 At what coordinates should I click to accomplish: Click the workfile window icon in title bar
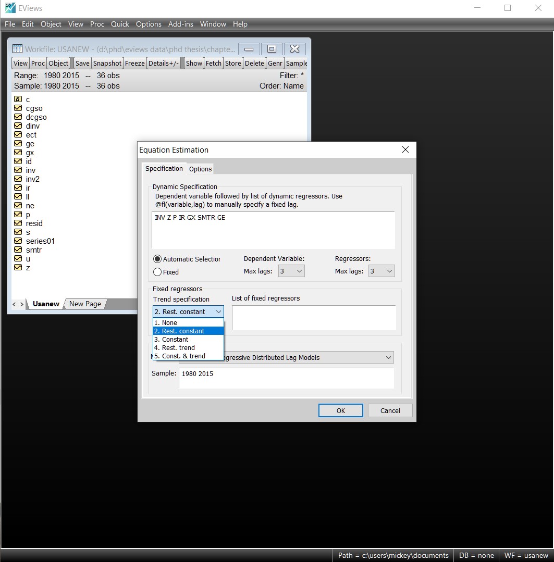(x=17, y=49)
